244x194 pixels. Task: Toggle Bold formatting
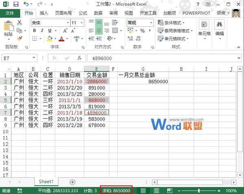35,31
